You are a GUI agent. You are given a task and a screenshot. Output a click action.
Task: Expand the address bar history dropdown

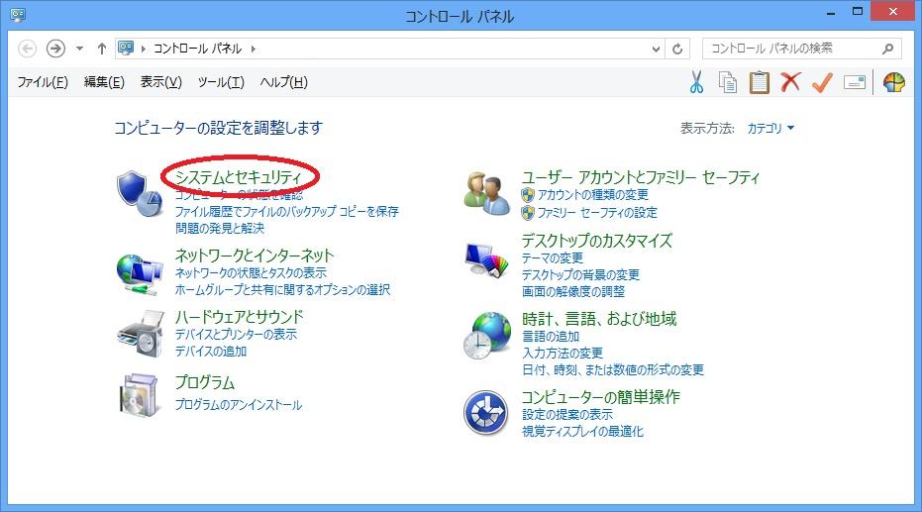tap(657, 49)
